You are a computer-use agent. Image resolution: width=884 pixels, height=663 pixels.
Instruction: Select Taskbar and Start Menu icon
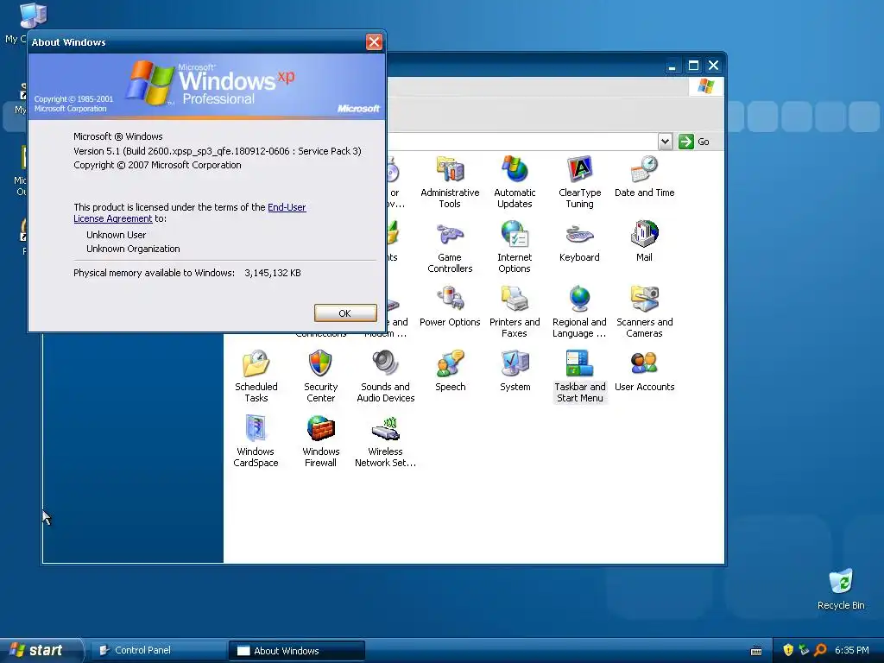579,376
